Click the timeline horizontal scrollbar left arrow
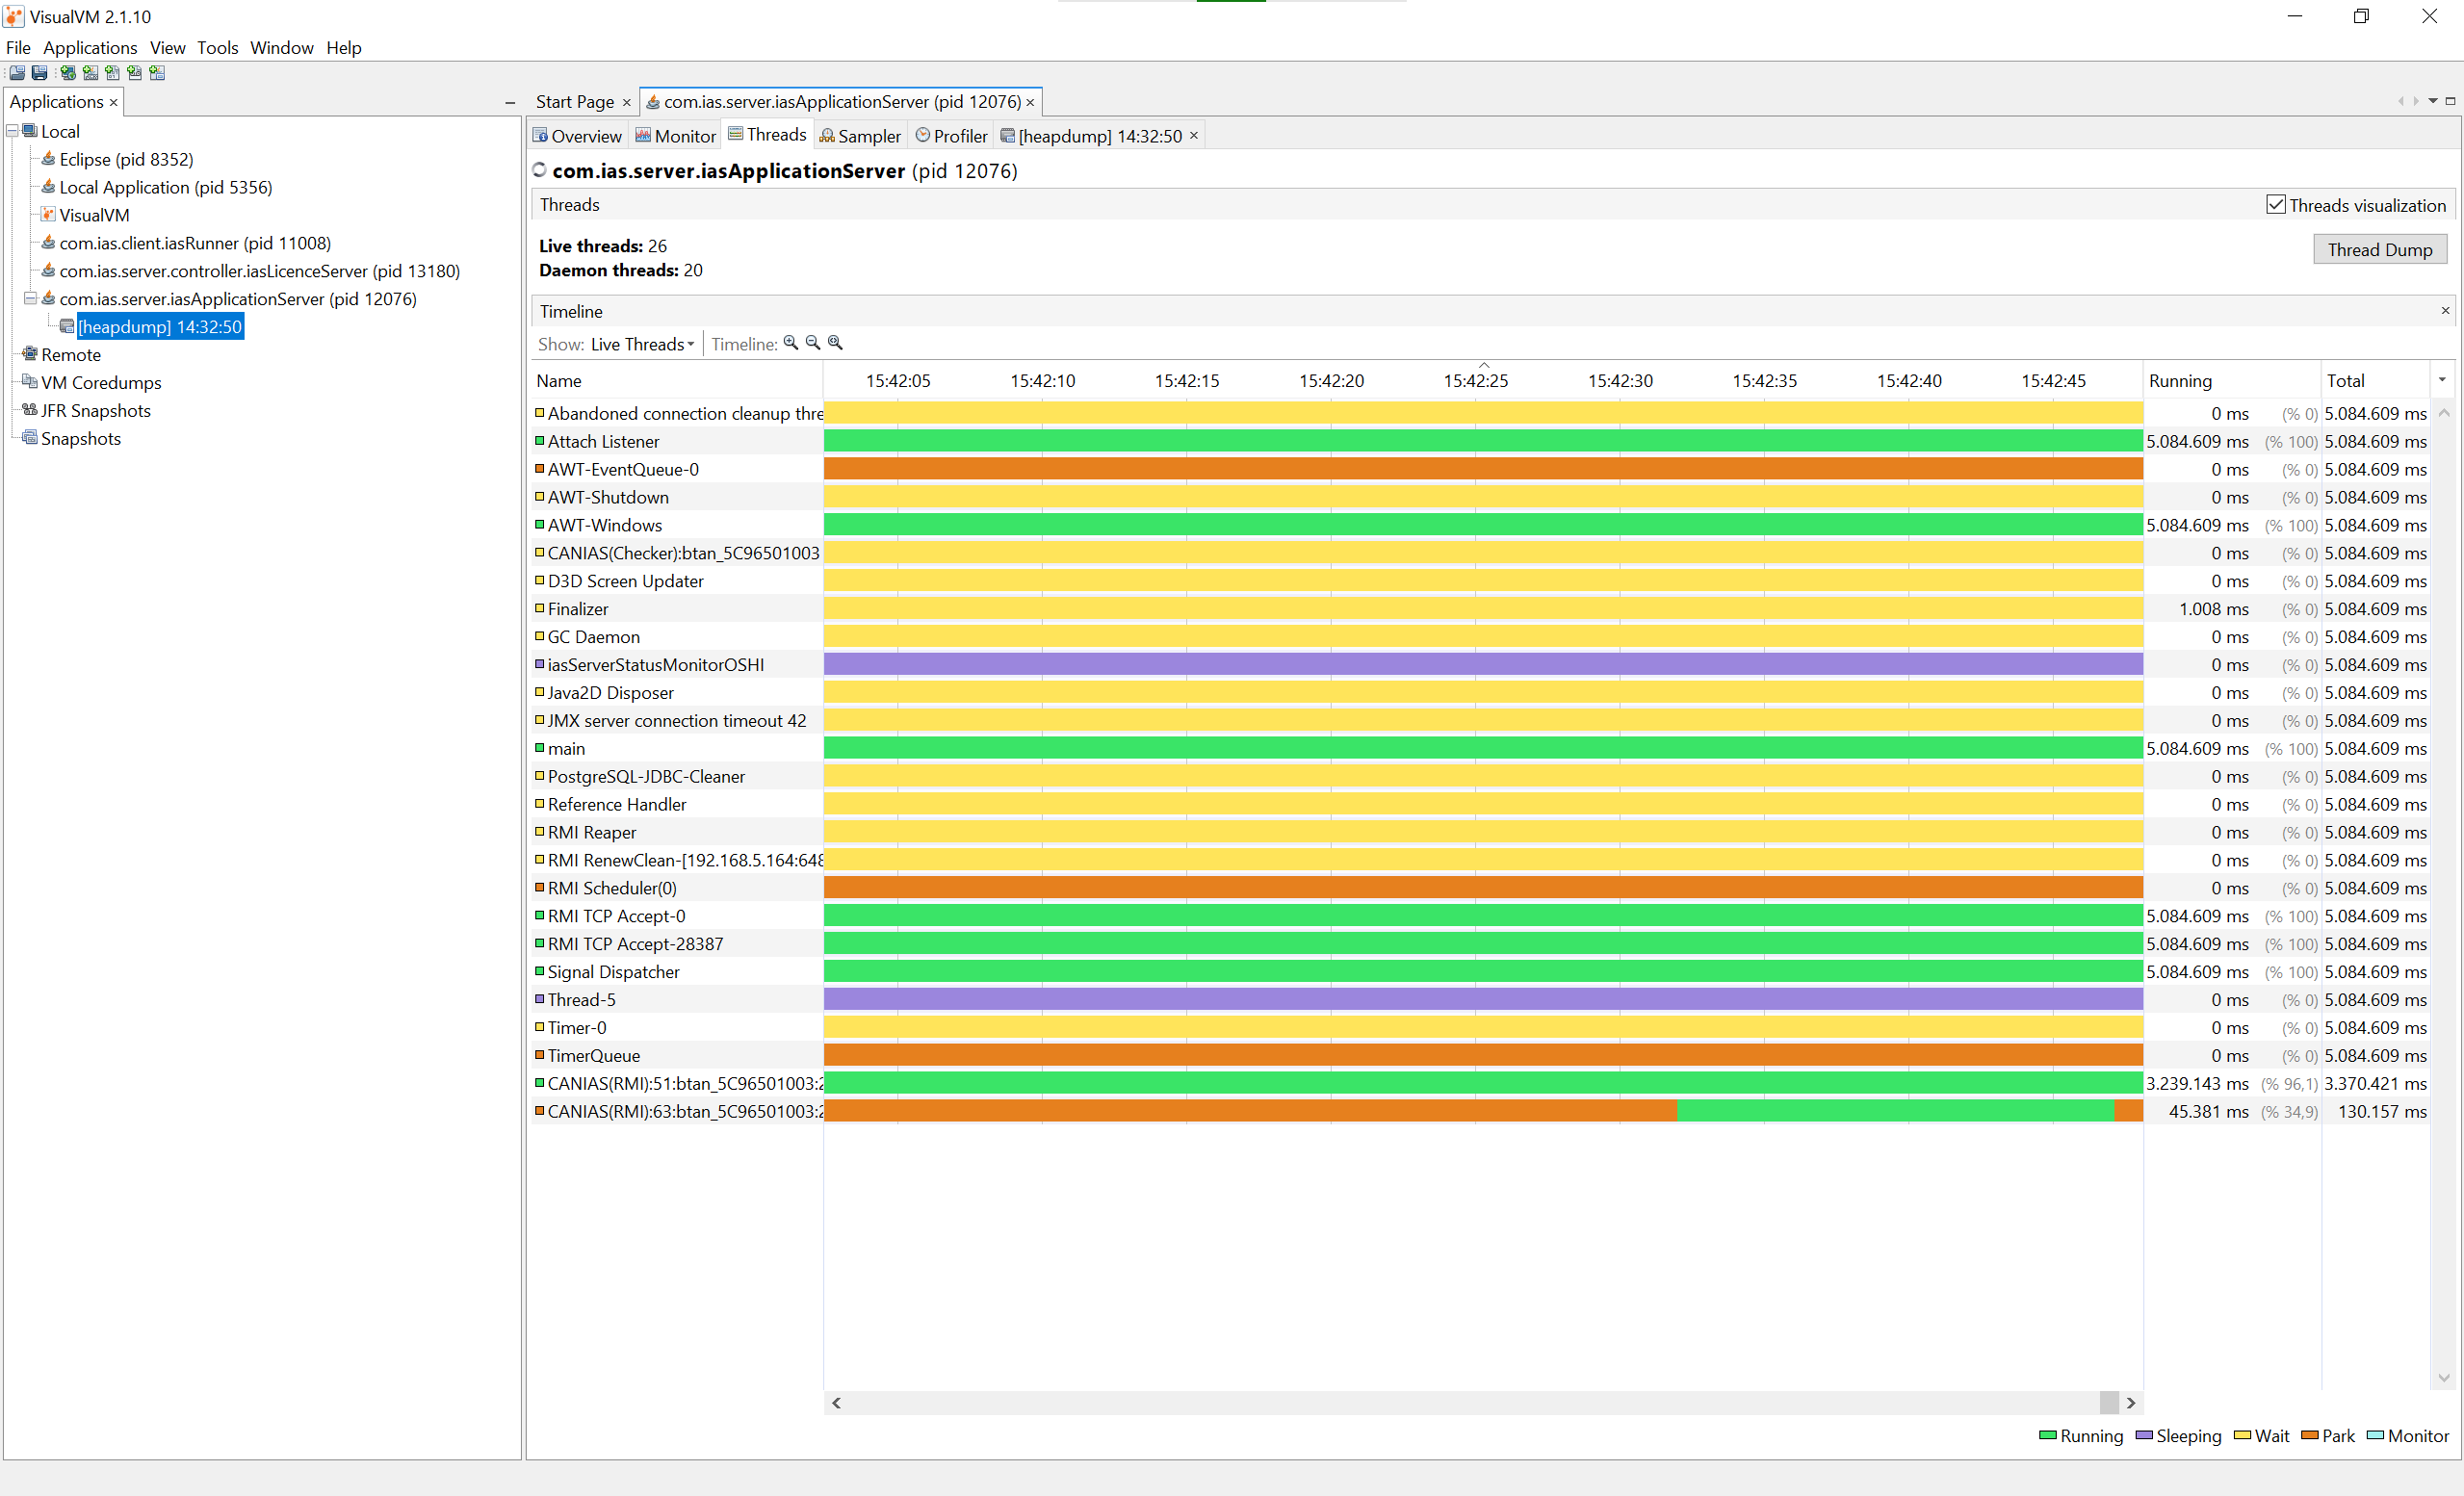The image size is (2464, 1496). coord(837,1403)
